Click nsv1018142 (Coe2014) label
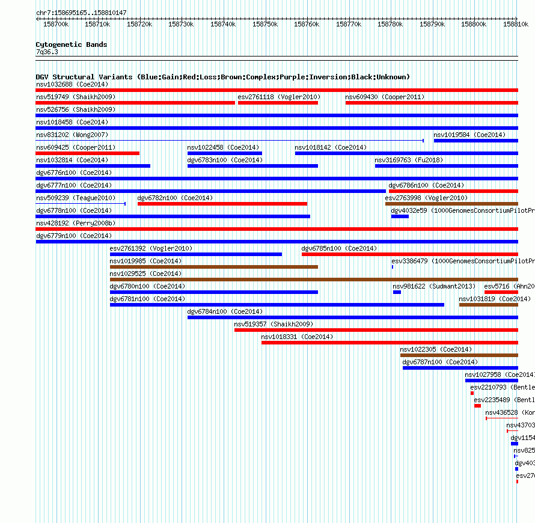 331,147
